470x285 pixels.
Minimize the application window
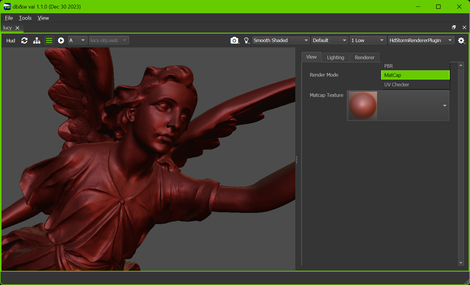pyautogui.click(x=418, y=6)
